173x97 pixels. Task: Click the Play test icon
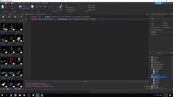coord(32,6)
